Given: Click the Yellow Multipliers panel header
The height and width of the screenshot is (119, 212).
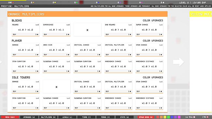Looking at the screenshot, I should click(201, 14).
